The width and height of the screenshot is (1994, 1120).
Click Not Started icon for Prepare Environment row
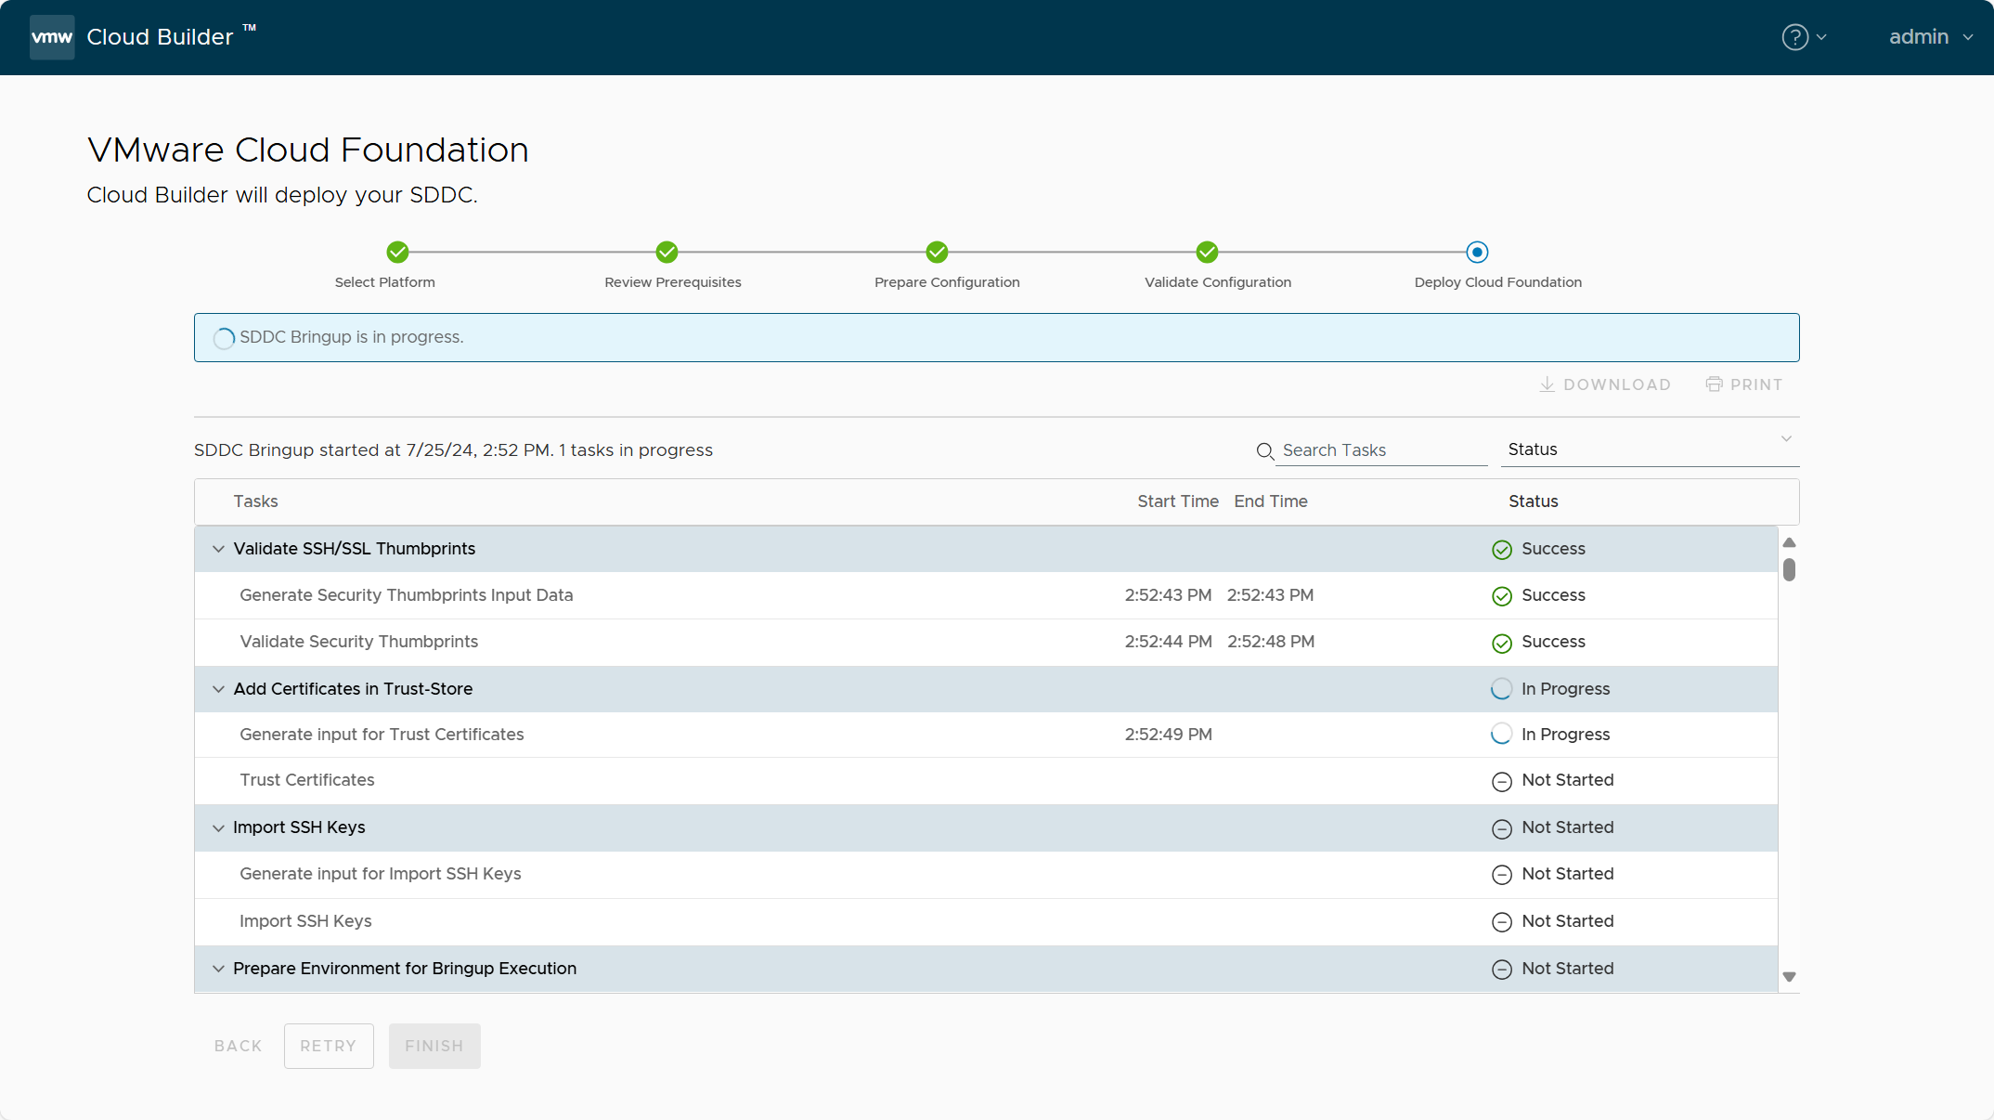1501,970
